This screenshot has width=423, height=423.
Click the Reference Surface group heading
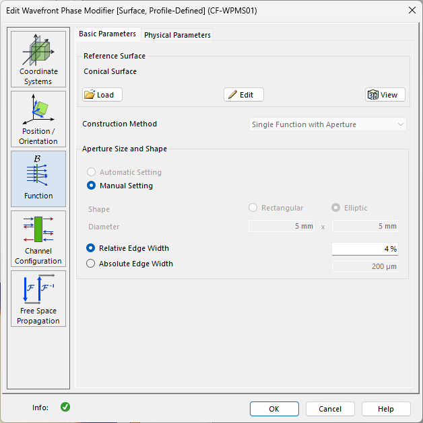115,56
